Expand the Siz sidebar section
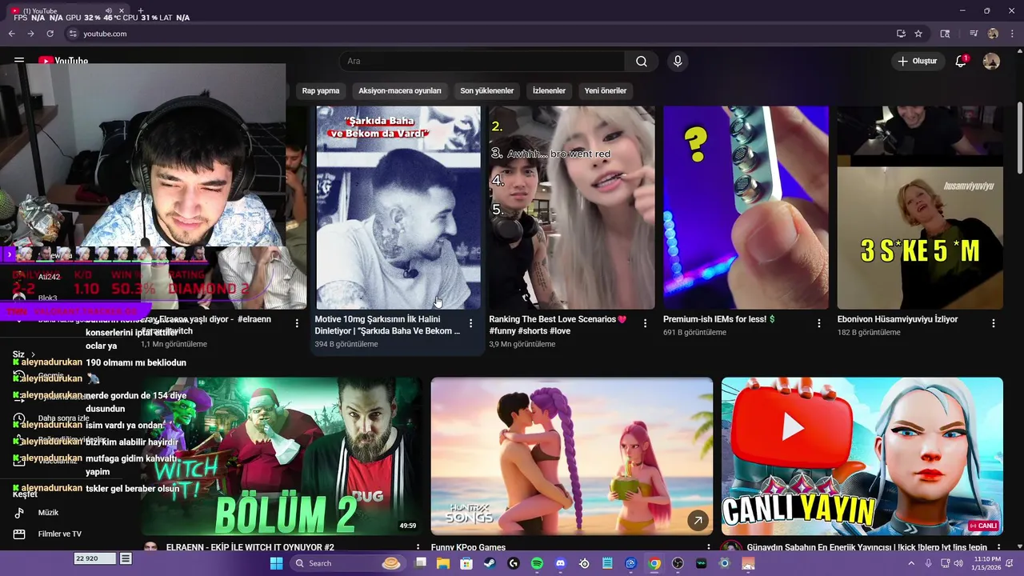 [23, 354]
